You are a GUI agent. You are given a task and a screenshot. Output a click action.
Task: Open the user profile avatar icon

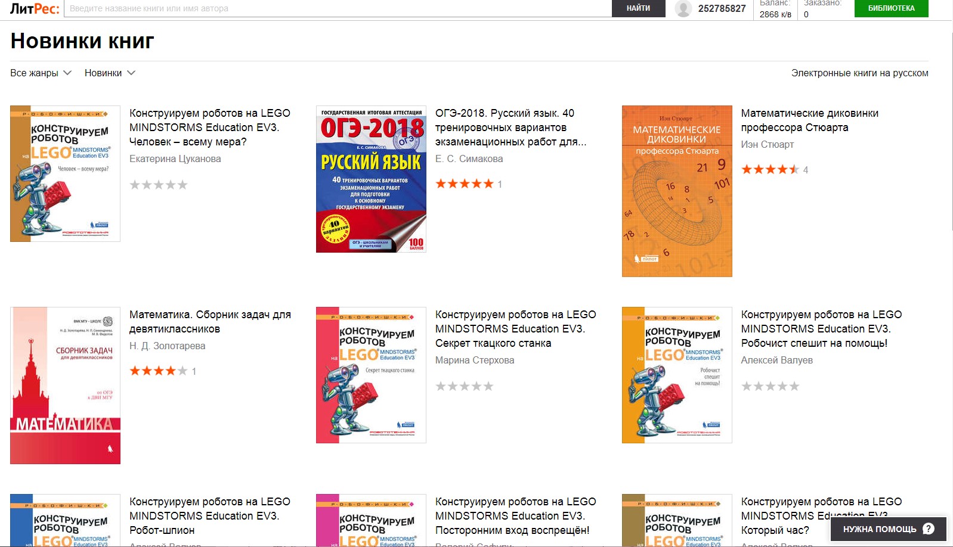tap(683, 8)
